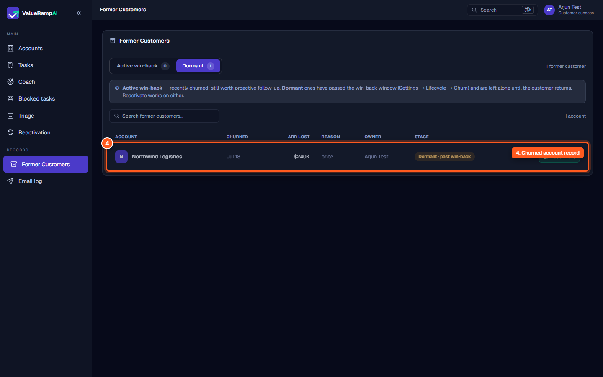Select the Dormant tab
The height and width of the screenshot is (377, 603).
198,66
